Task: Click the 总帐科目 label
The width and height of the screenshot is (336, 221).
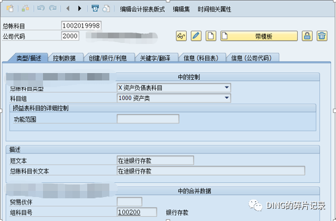Action: [x=14, y=26]
